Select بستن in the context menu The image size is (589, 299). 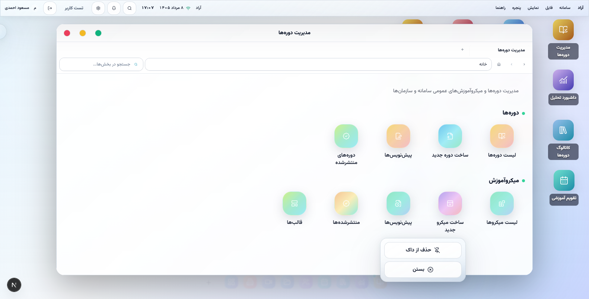pos(423,270)
